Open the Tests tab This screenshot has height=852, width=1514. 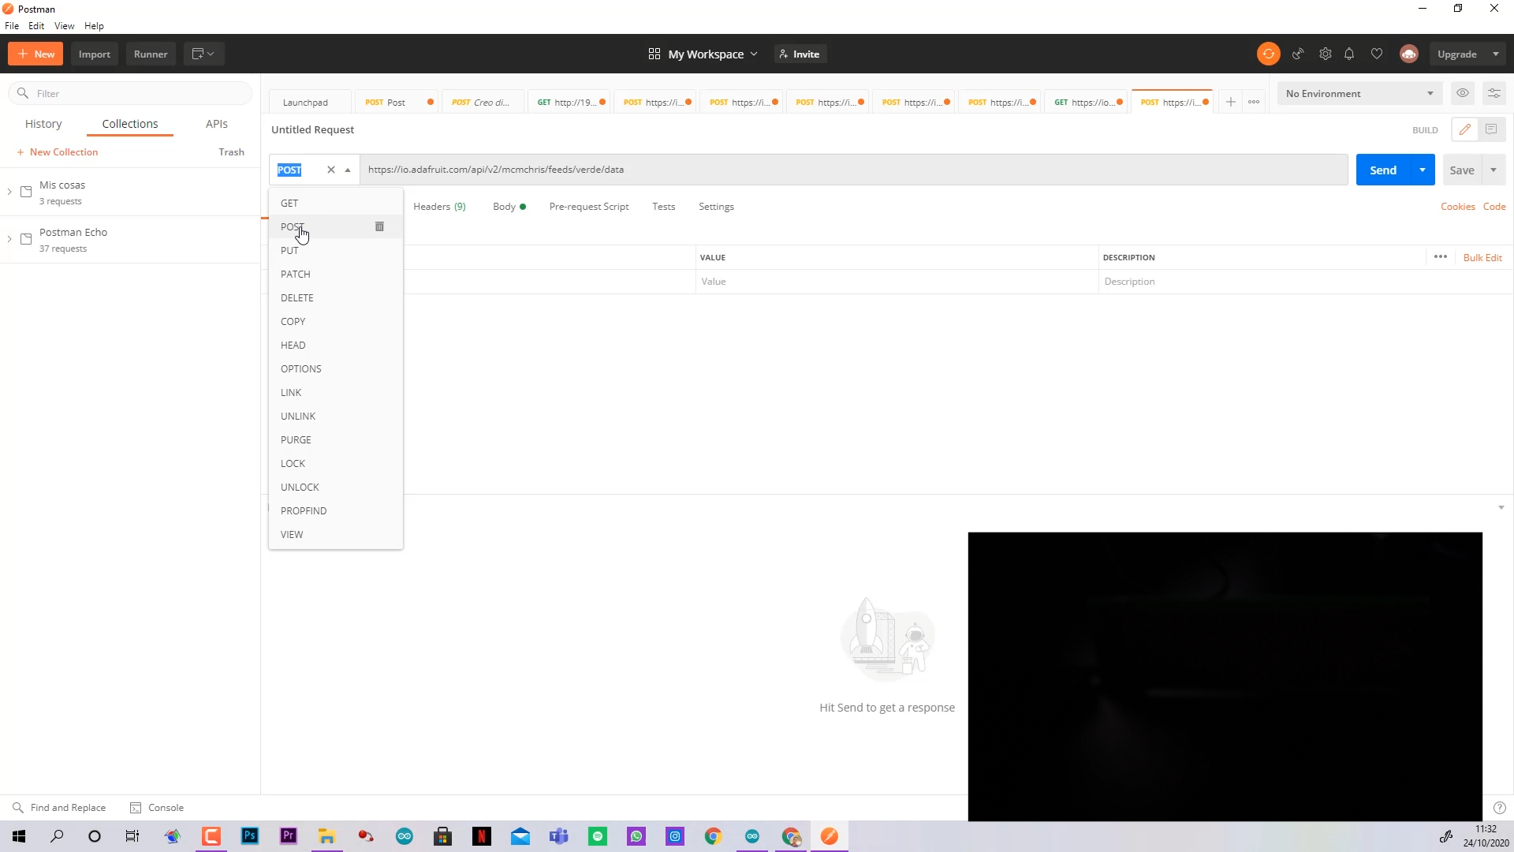coord(663,207)
